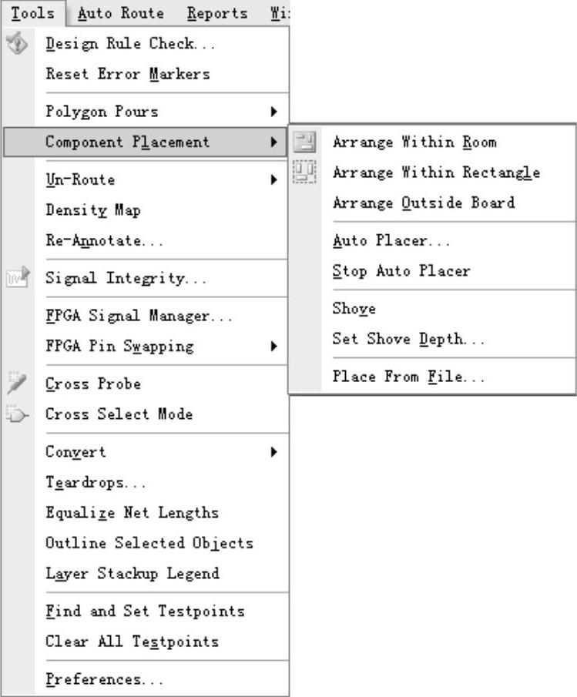Expand the FPGA Pin Swapping submenu arrow
Viewport: 577px width, 697px height.
click(274, 346)
